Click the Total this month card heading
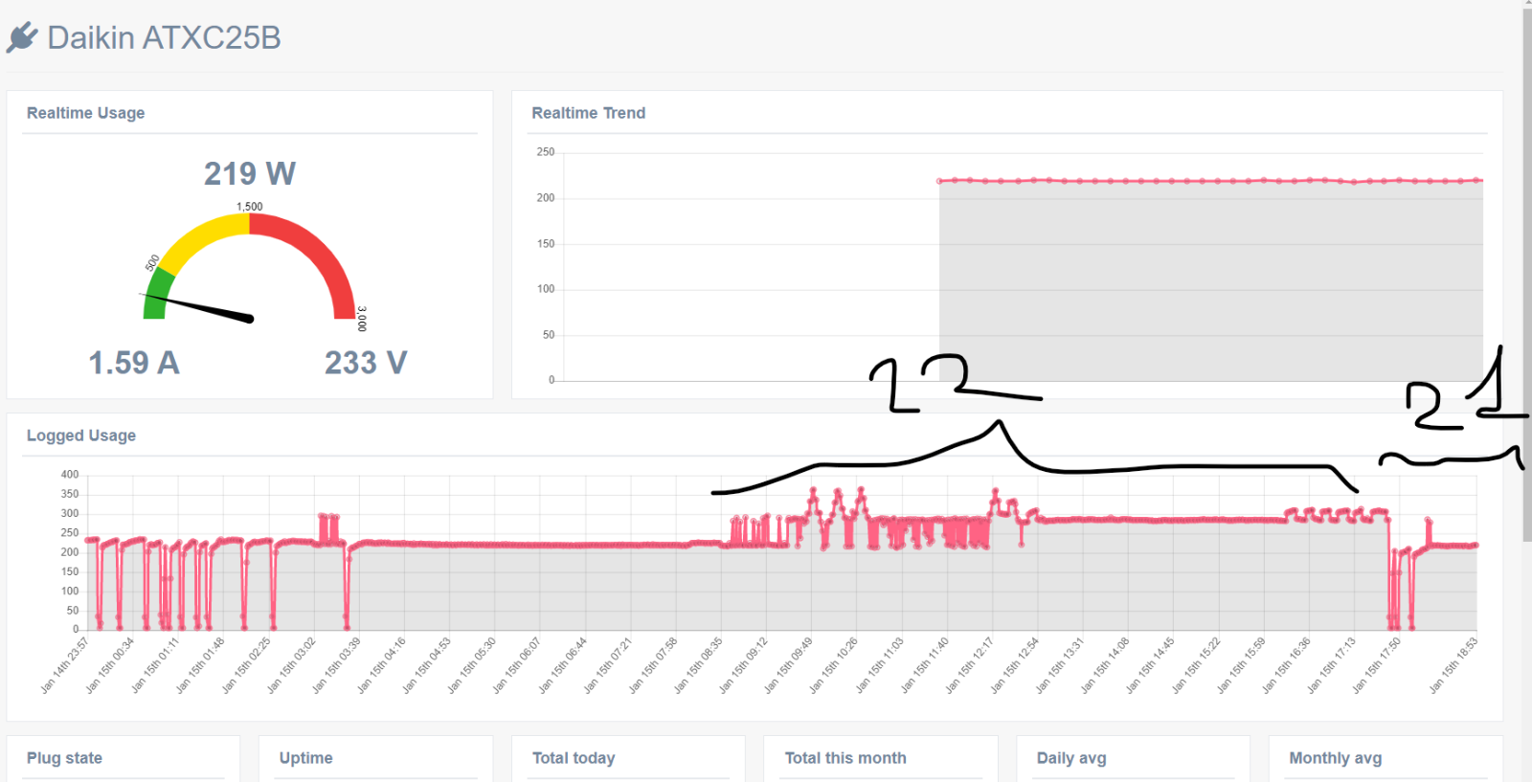Screen dimensions: 1532x782 click(845, 758)
